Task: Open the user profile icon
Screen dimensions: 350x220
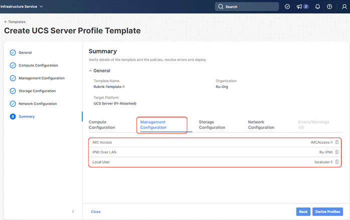Action: (344, 6)
